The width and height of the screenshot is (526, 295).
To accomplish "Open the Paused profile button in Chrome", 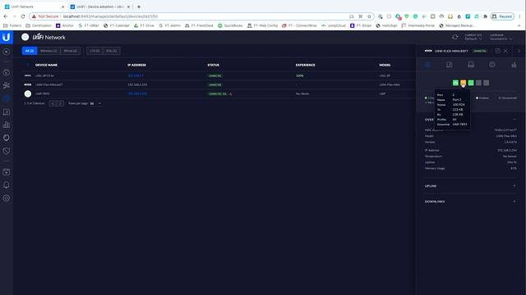I will [x=502, y=16].
